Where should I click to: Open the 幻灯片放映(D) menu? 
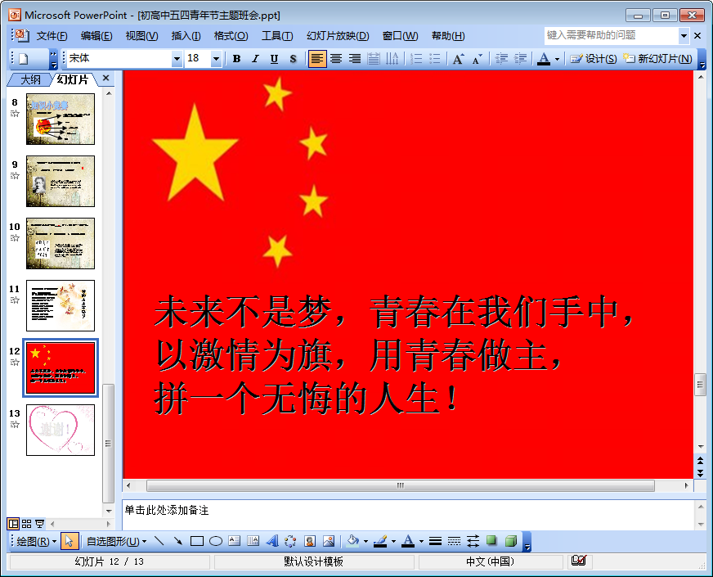[x=338, y=36]
